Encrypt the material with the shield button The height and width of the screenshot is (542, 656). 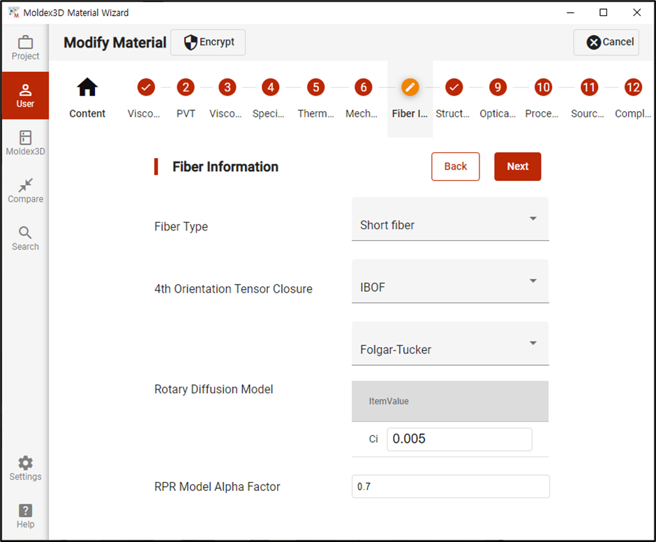(x=208, y=43)
